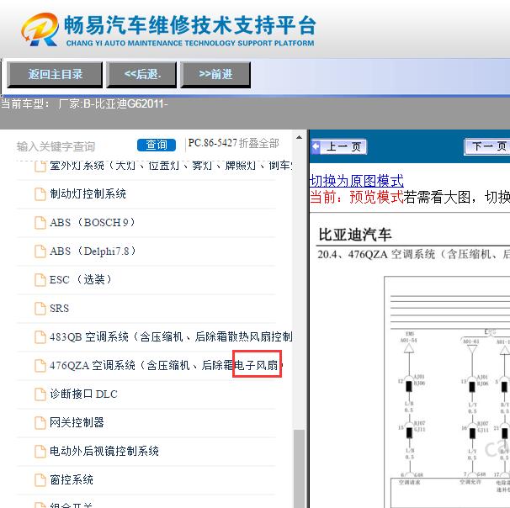Open the ABS (BOSCH 9) entry
The image size is (510, 508).
(92, 223)
